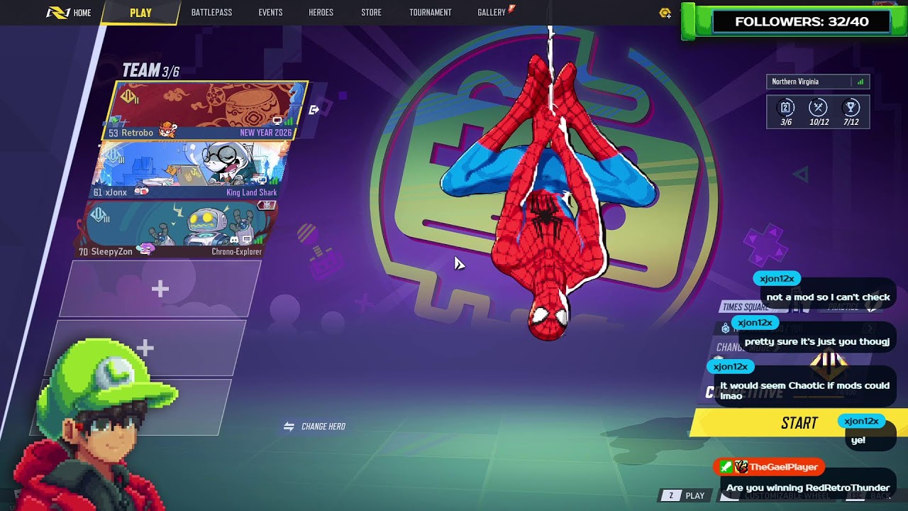Open the HOME tab
Image resolution: width=908 pixels, height=511 pixels.
(69, 13)
